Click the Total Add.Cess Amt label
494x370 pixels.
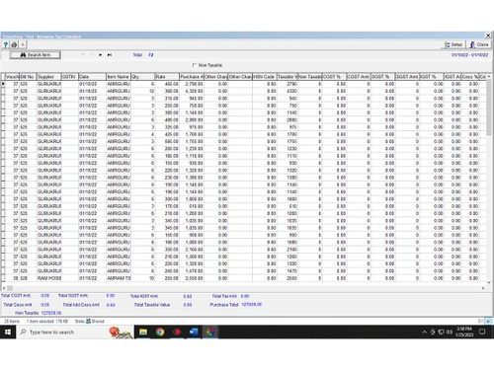(81, 305)
